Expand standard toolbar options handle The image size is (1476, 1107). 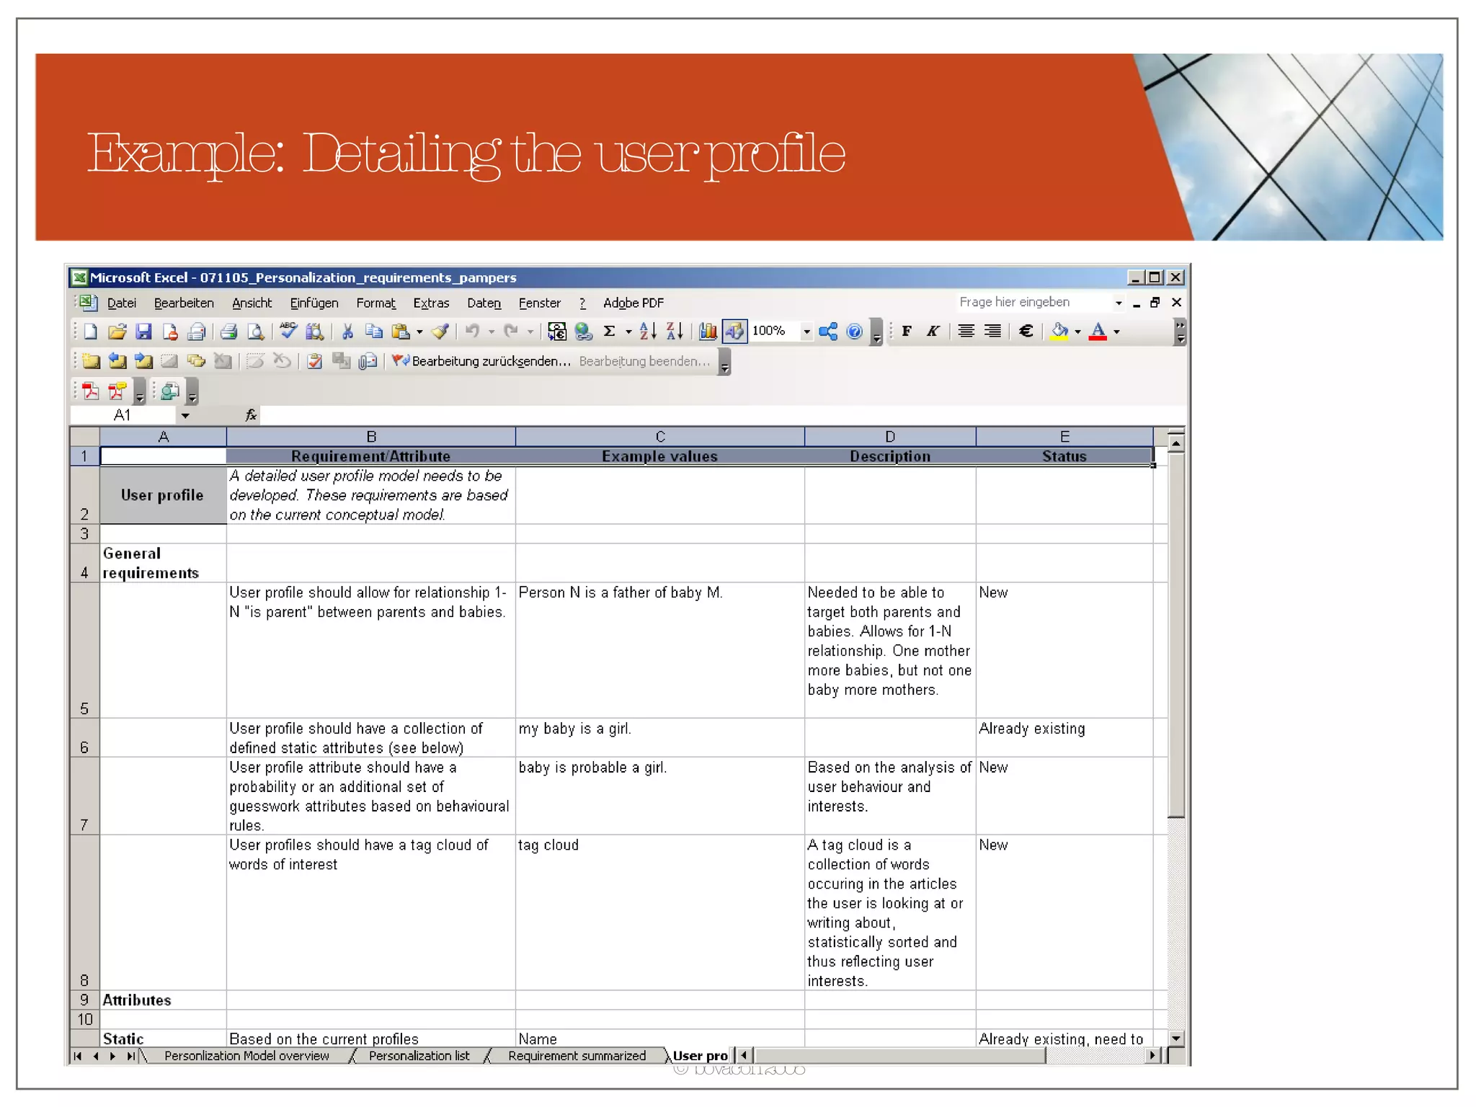(x=876, y=333)
